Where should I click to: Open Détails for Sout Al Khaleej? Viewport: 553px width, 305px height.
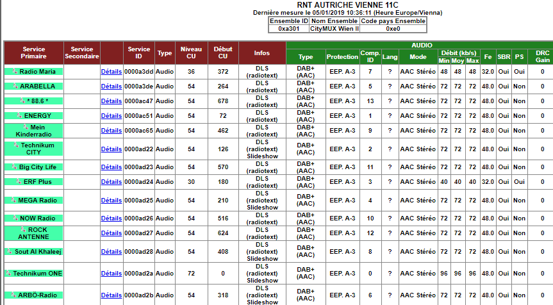pyautogui.click(x=111, y=252)
